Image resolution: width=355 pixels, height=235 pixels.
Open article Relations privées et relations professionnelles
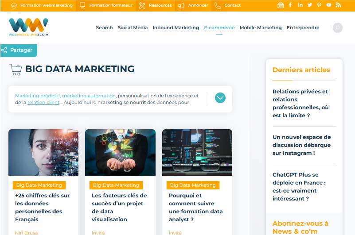(300, 104)
